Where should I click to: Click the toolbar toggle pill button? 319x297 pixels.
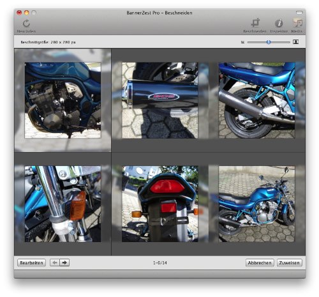[x=299, y=13]
